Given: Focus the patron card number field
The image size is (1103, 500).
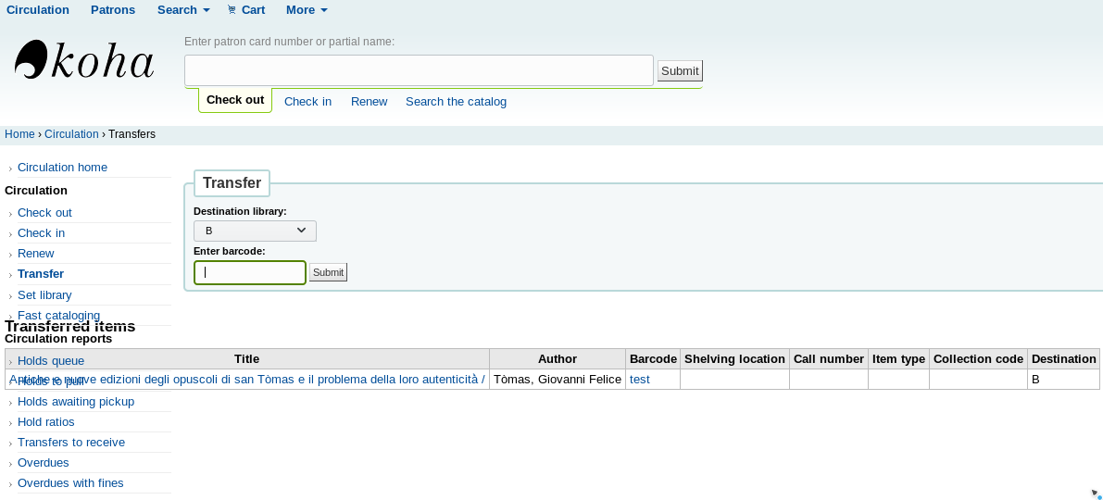Looking at the screenshot, I should coord(419,70).
